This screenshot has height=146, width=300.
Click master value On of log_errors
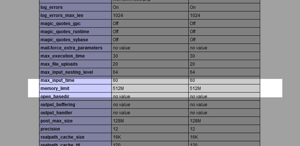tap(193, 7)
